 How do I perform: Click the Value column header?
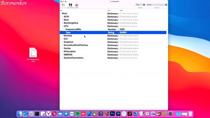click(121, 10)
